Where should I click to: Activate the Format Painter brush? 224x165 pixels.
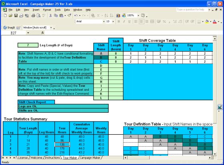[70, 16]
